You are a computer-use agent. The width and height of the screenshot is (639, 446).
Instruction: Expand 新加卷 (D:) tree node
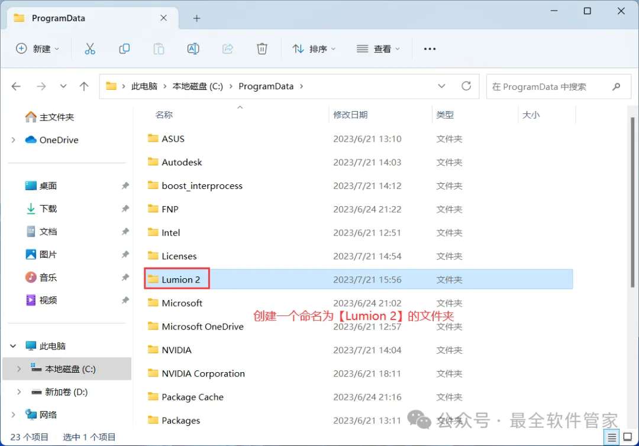tap(19, 392)
